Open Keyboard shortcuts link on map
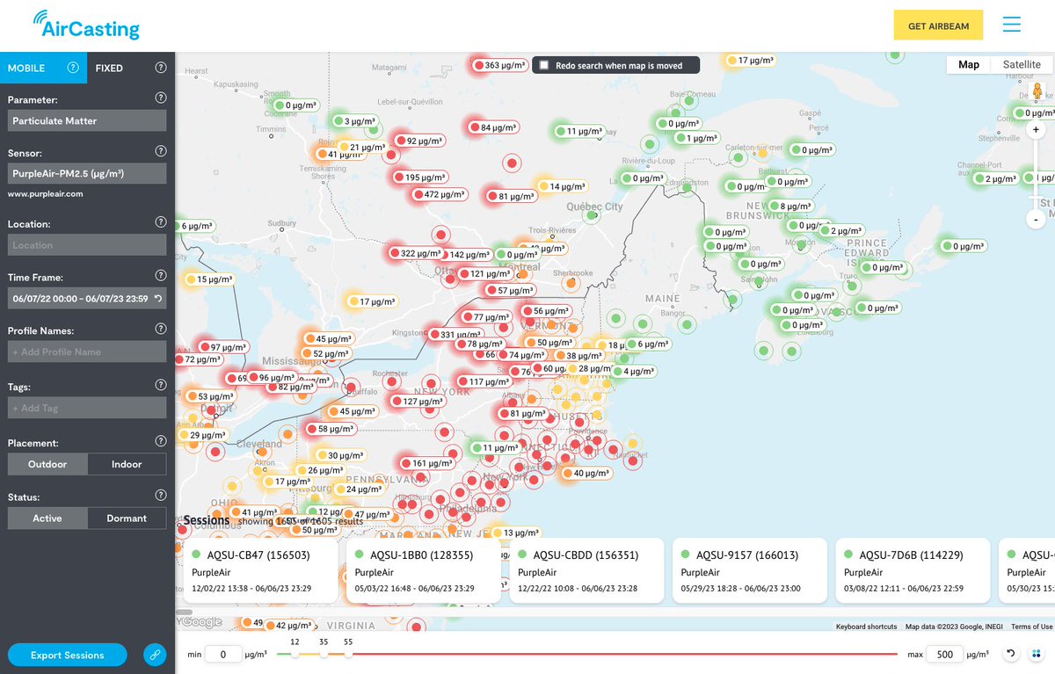This screenshot has width=1055, height=674. pos(866,627)
